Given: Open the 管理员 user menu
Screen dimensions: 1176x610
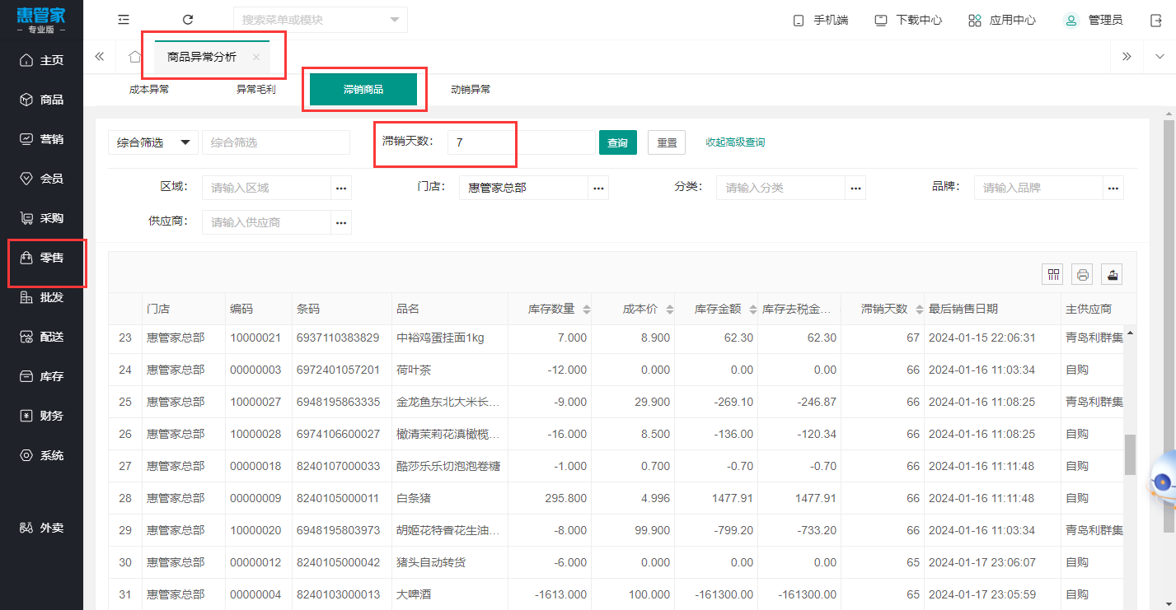Looking at the screenshot, I should tap(1092, 20).
